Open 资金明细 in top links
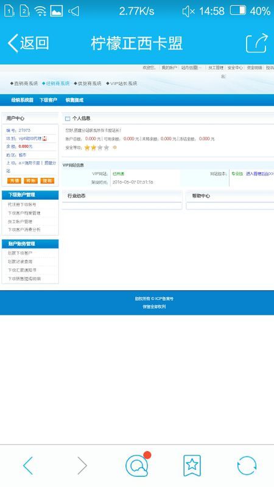Viewport: 274px width, 487px height. point(255,68)
